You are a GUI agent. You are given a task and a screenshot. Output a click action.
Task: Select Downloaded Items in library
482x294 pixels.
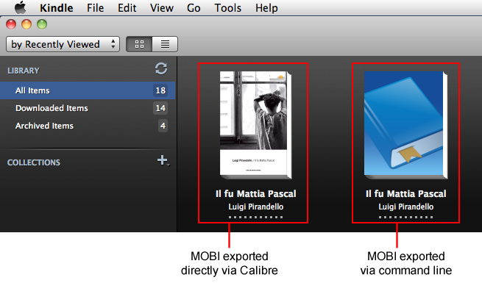click(88, 108)
